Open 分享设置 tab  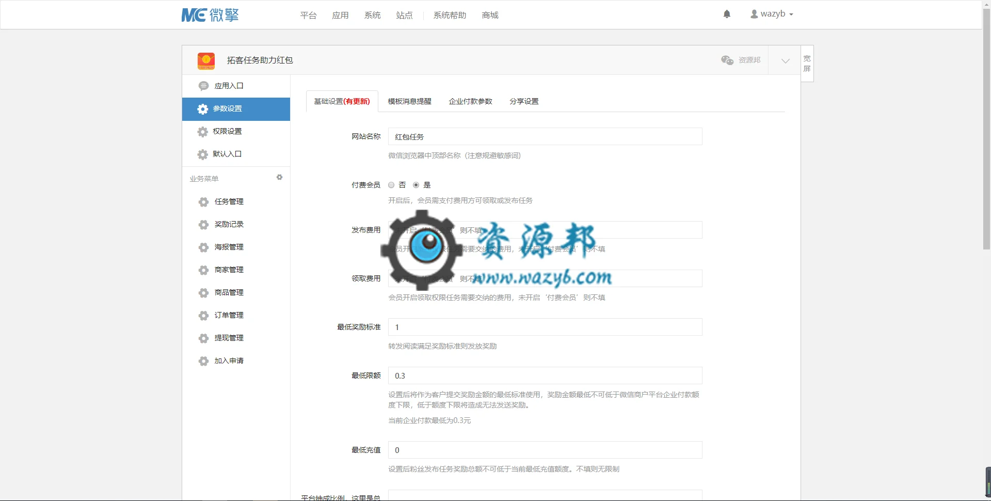(524, 101)
